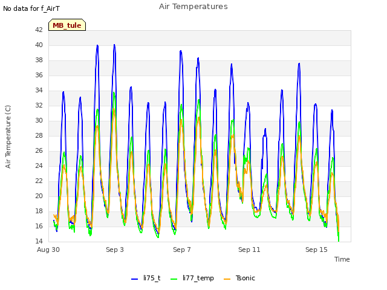Click the Sep 11 date tick label
Screen dimensions: 387x290
(x=249, y=250)
